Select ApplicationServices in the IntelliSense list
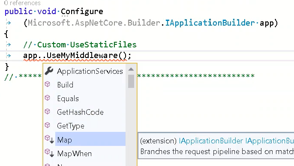 90,71
